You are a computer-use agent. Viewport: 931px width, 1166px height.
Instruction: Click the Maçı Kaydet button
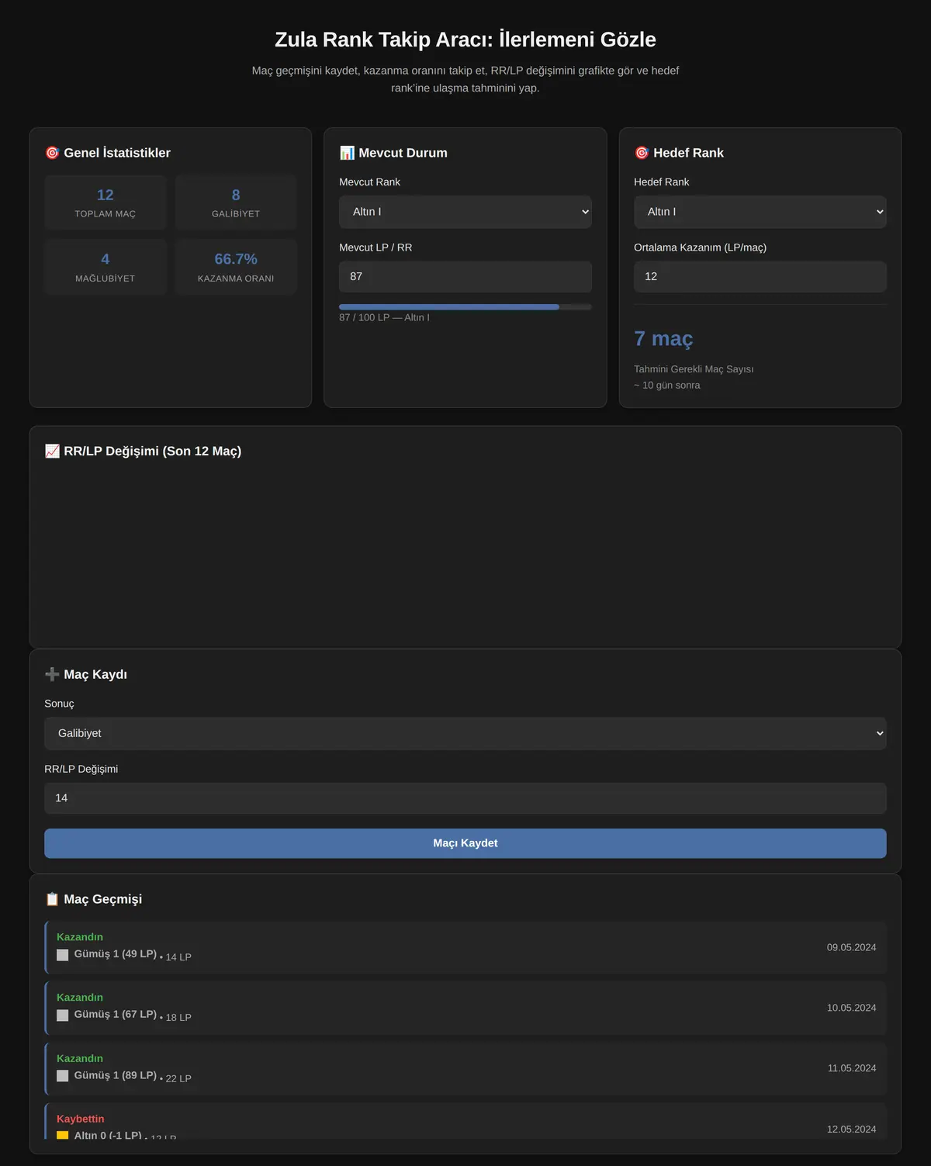(465, 843)
